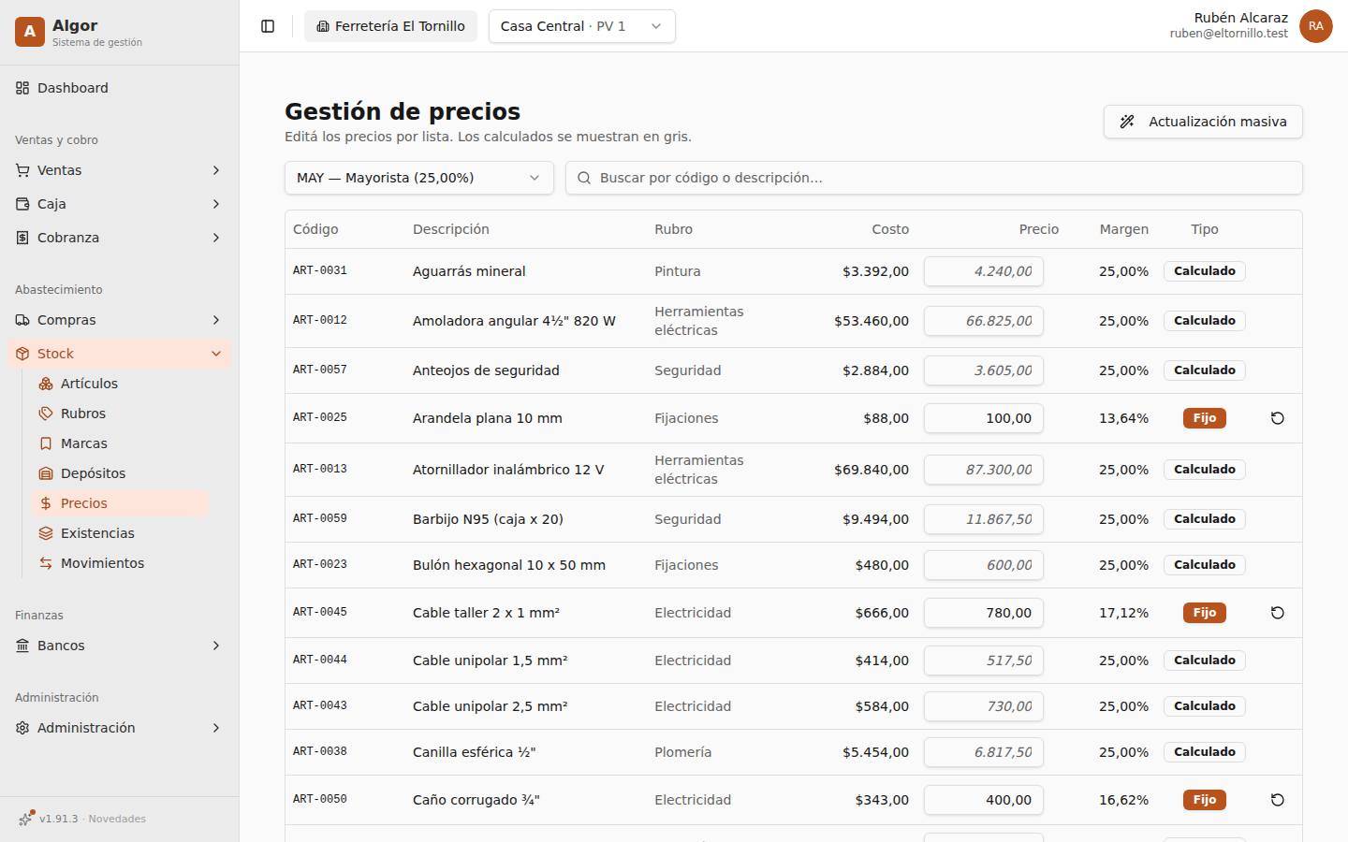Expand the Caja menu chevron
Image resolution: width=1348 pixels, height=842 pixels.
[216, 204]
